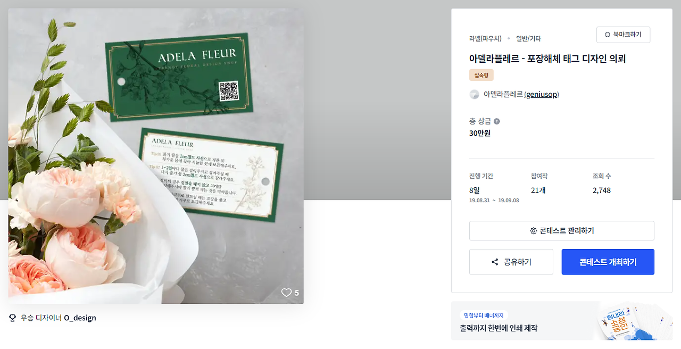Click the 실속형 tag badge
The image size is (681, 349).
(x=481, y=75)
